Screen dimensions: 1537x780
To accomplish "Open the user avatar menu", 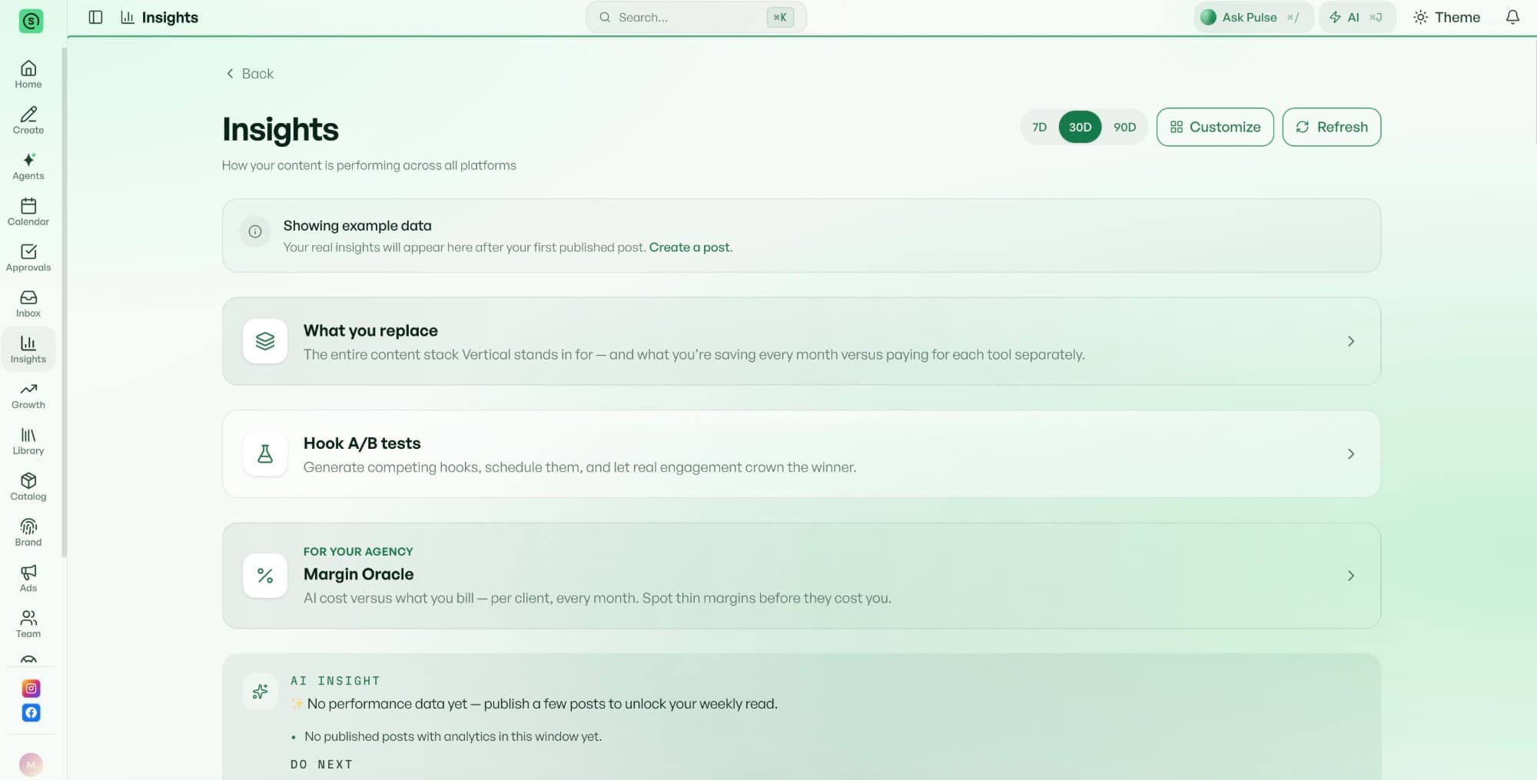I will point(31,764).
